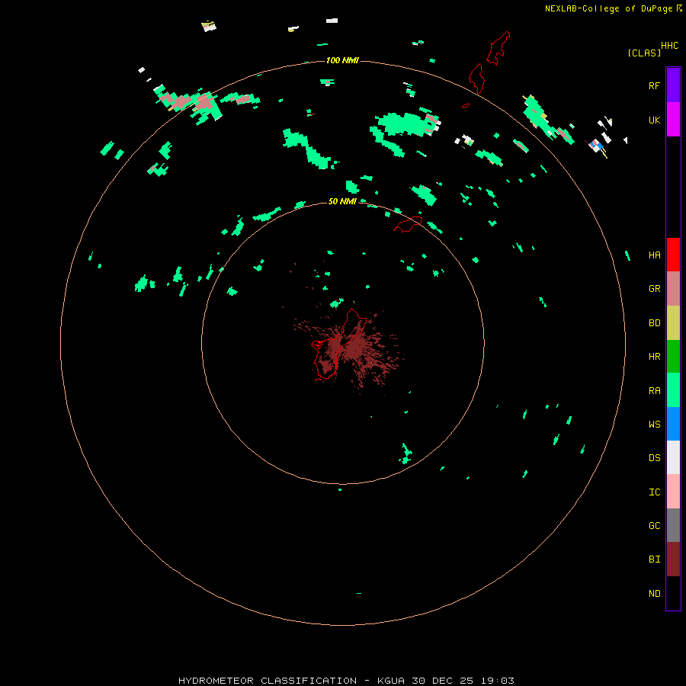Click the RF purple legend swatch

(x=673, y=85)
